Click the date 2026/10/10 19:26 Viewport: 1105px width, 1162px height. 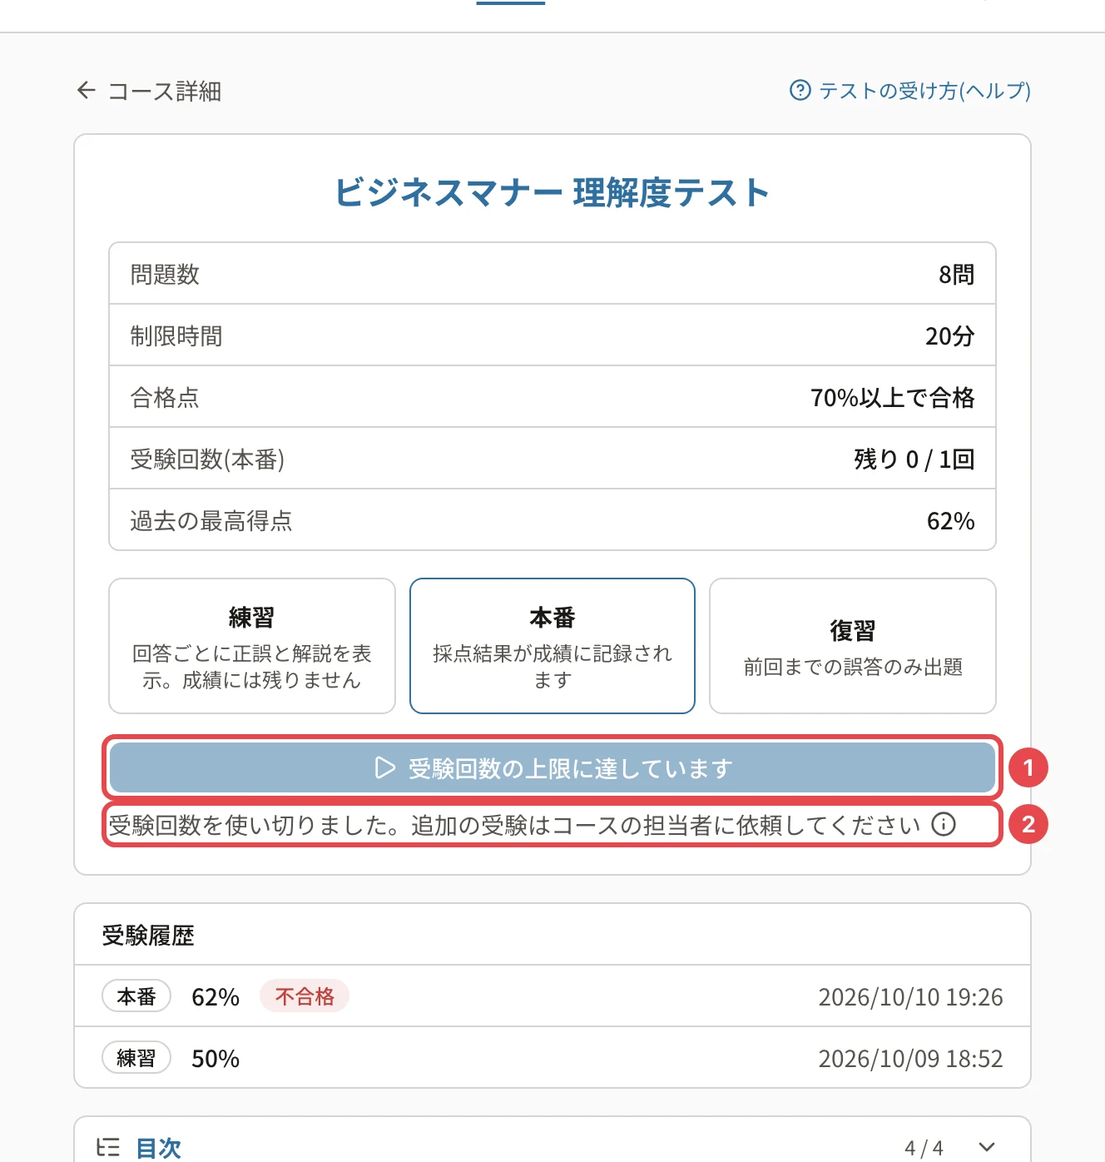910,997
